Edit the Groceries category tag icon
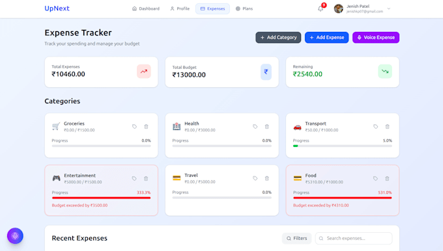 134,127
